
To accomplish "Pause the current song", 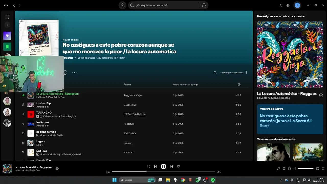I will (163, 166).
